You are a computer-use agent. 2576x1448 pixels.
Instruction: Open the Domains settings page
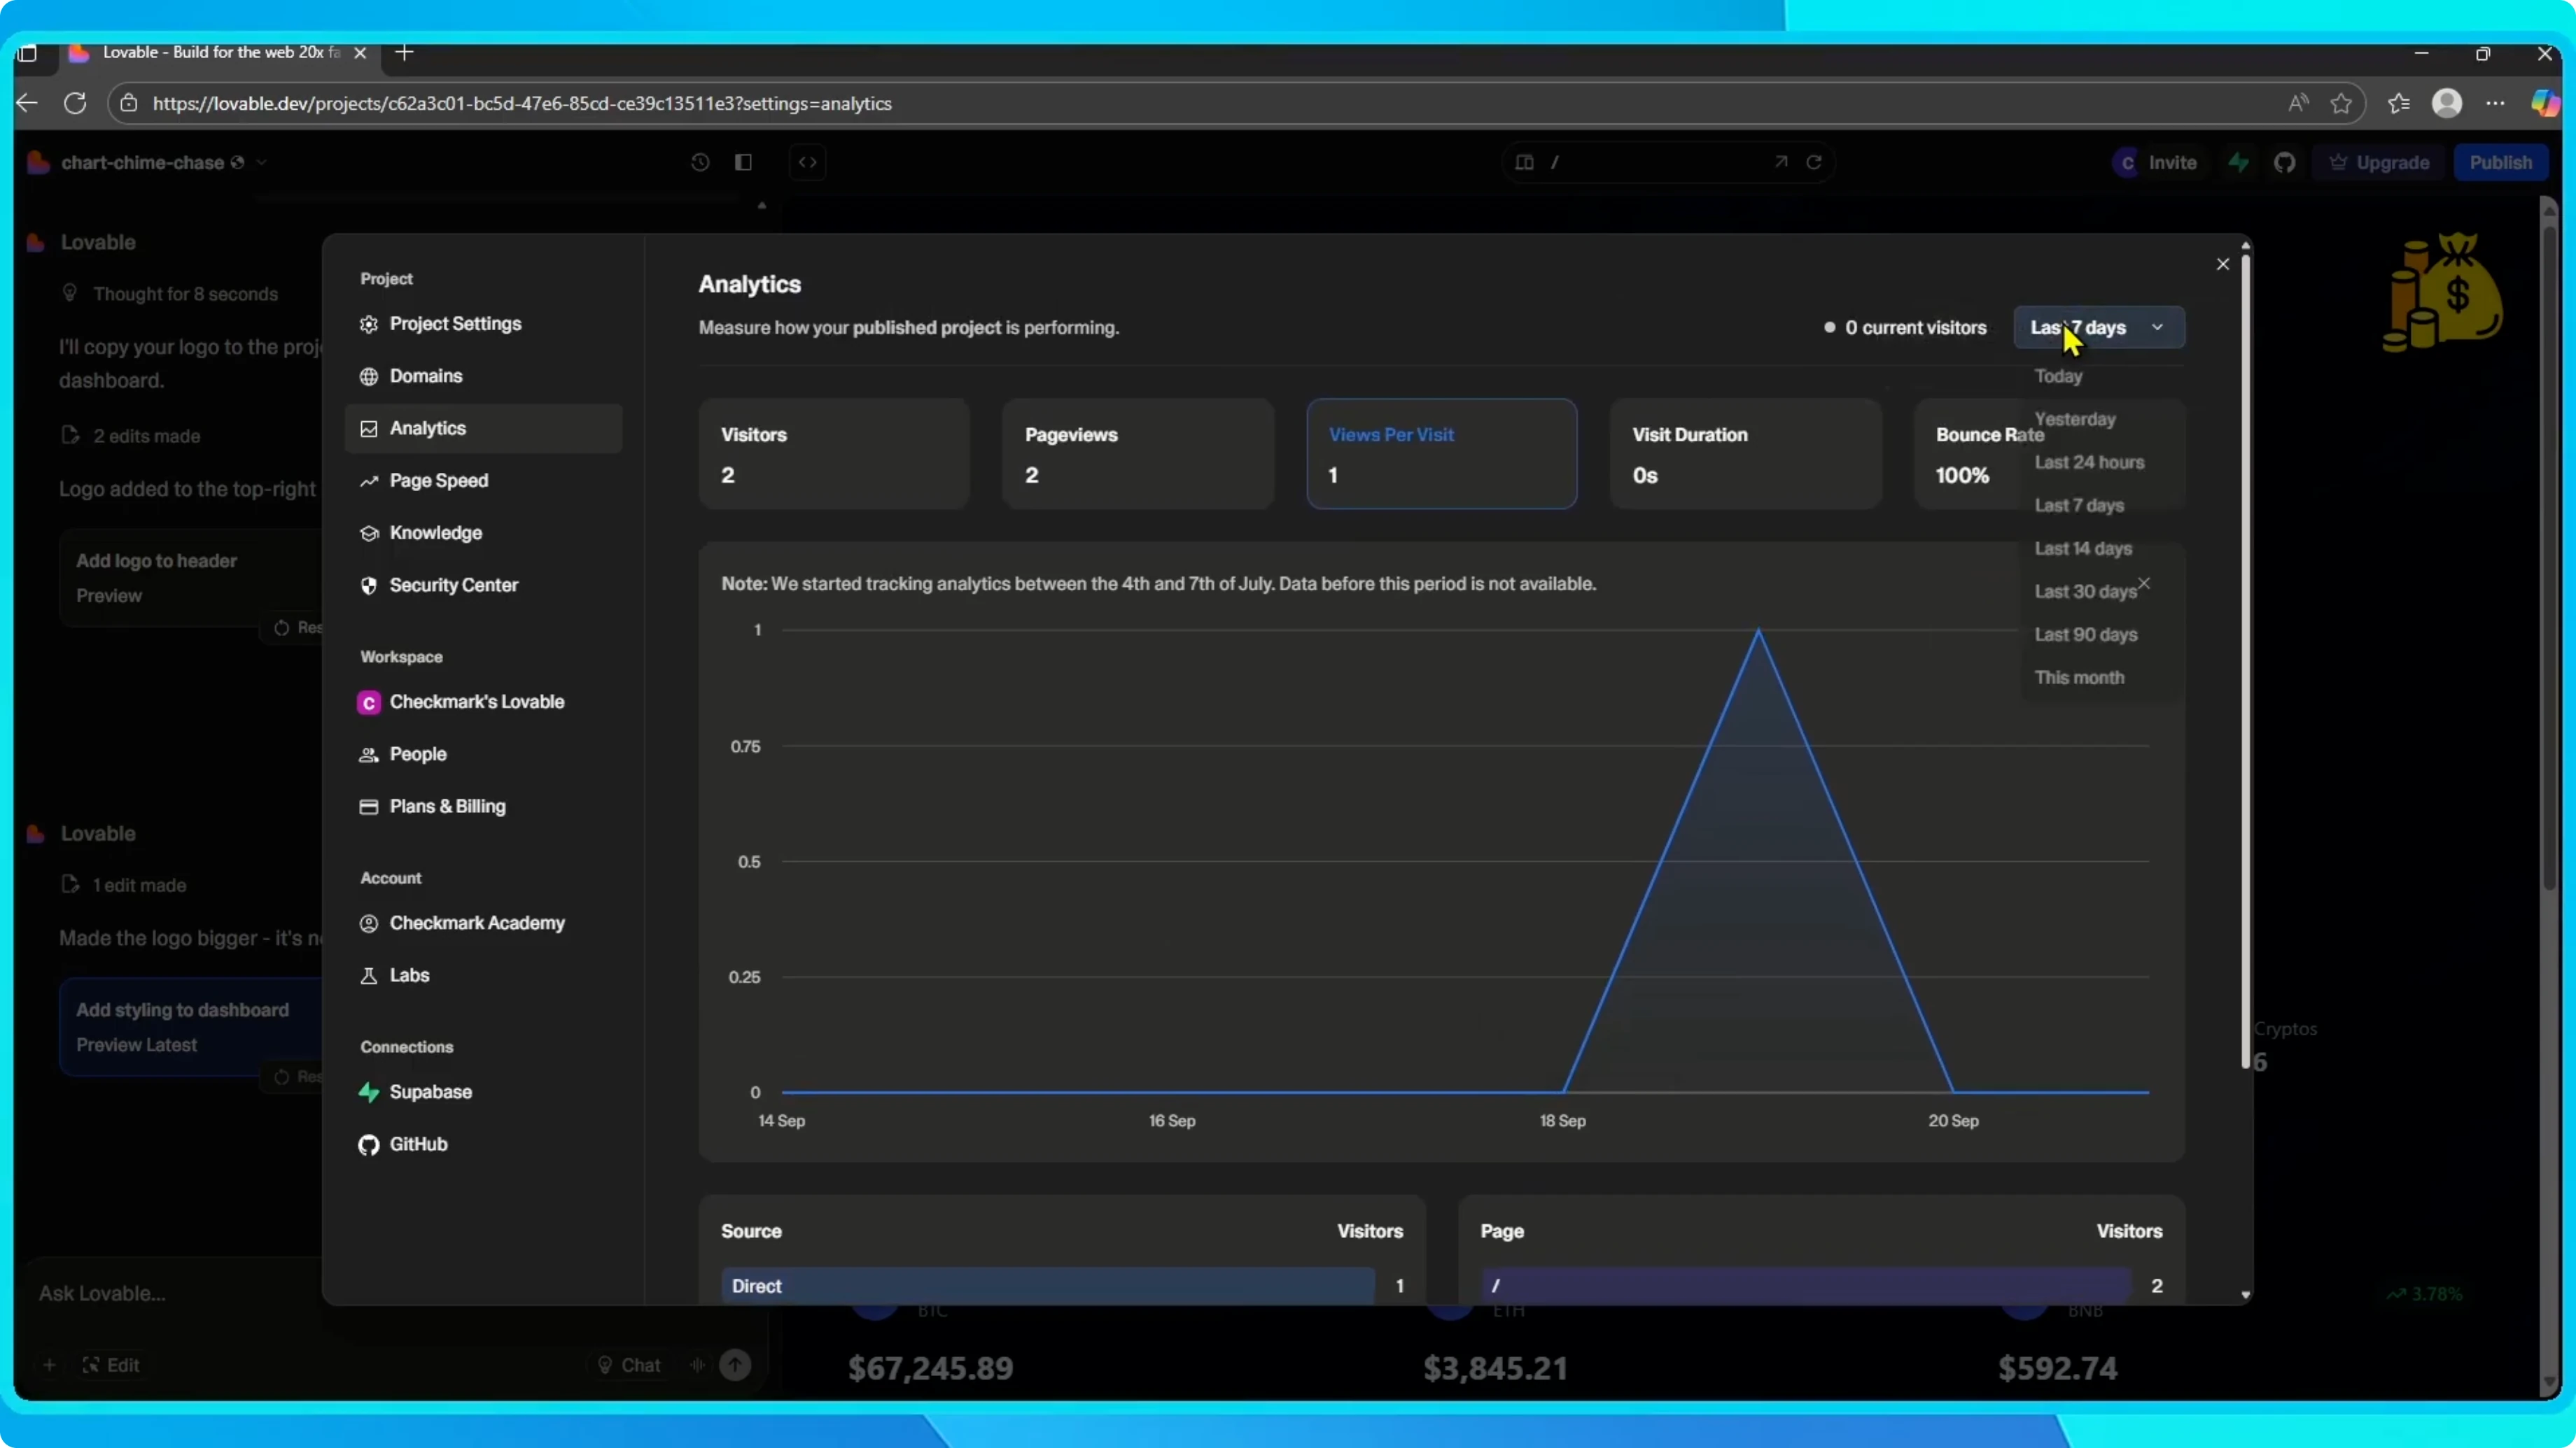click(483, 376)
